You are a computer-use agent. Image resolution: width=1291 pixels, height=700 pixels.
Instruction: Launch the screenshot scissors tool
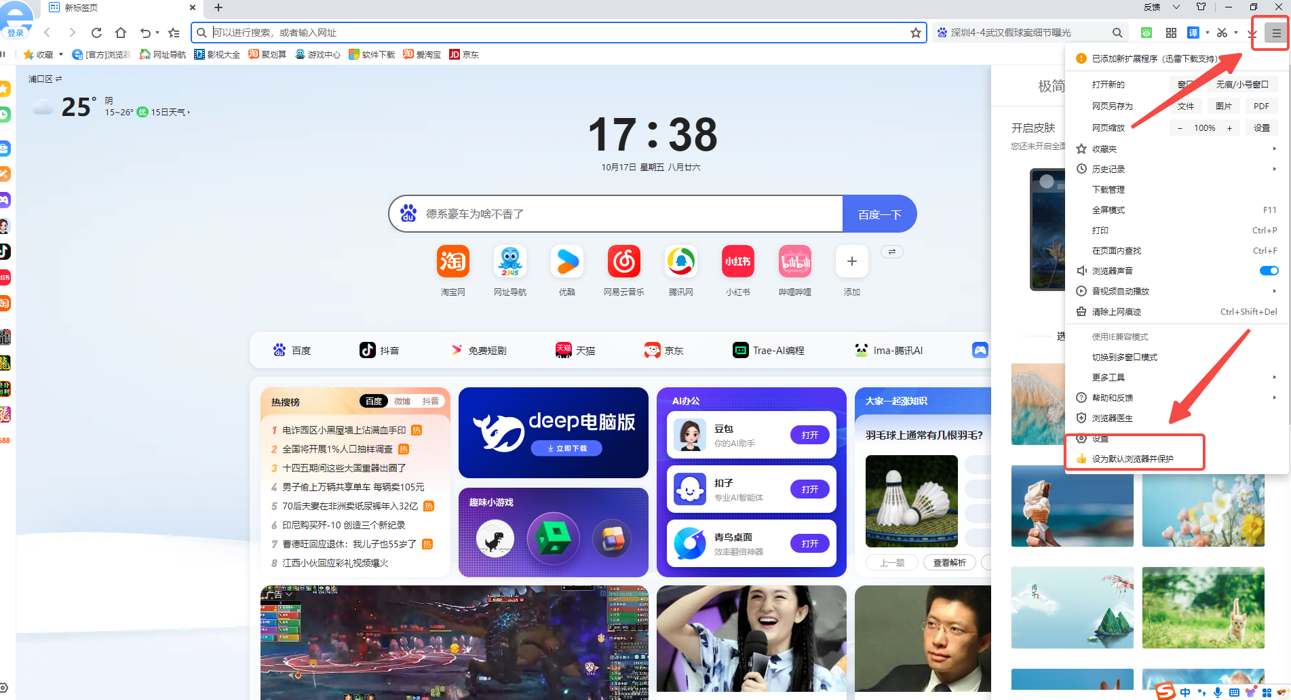click(1222, 32)
